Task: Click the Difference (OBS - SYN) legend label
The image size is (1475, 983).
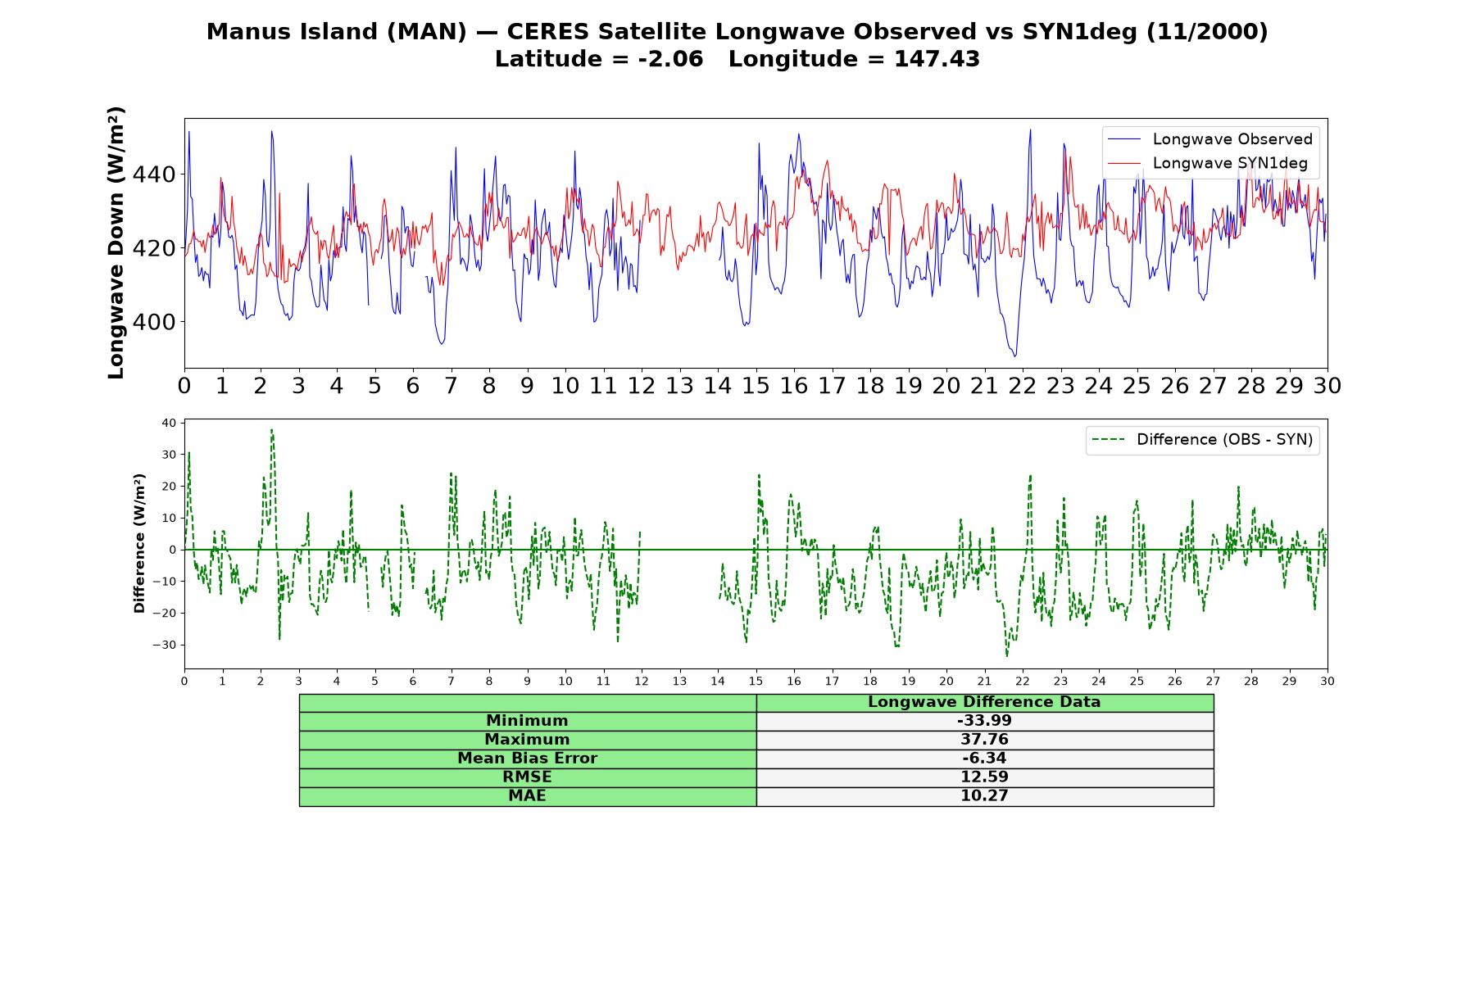Action: 1224,440
